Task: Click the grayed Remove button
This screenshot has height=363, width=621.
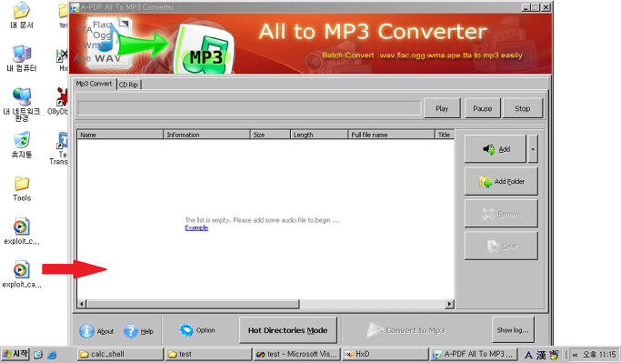Action: click(501, 214)
